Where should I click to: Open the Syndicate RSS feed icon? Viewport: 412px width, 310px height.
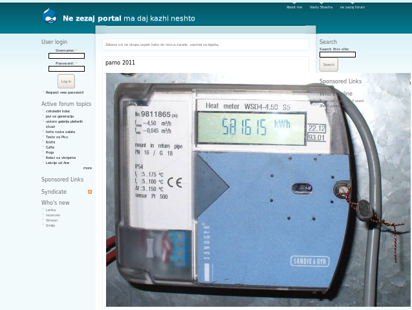pyautogui.click(x=90, y=192)
